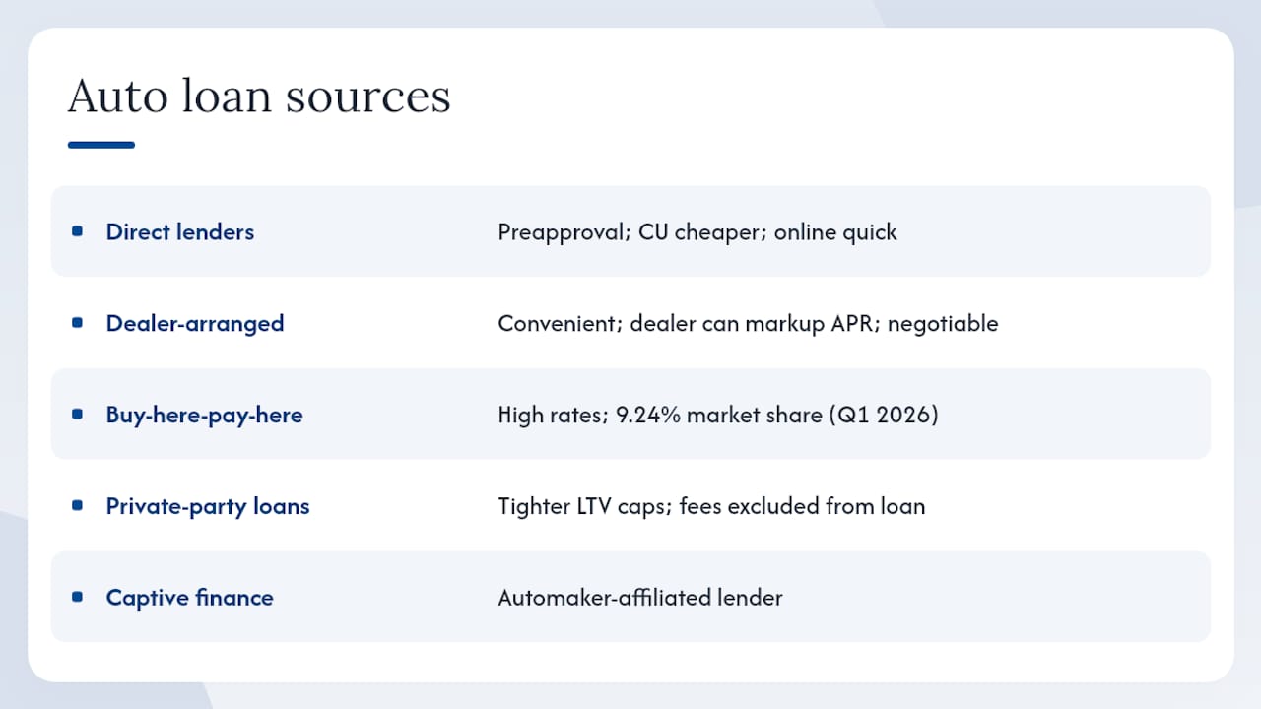
Task: Click the bullet icon beside Private-party loans
Action: pyautogui.click(x=77, y=506)
